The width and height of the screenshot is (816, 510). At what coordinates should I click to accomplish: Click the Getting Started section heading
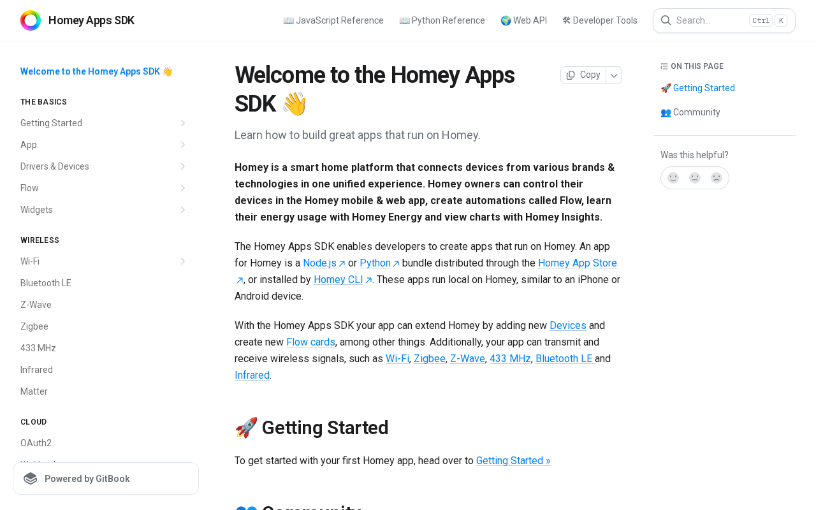click(312, 427)
